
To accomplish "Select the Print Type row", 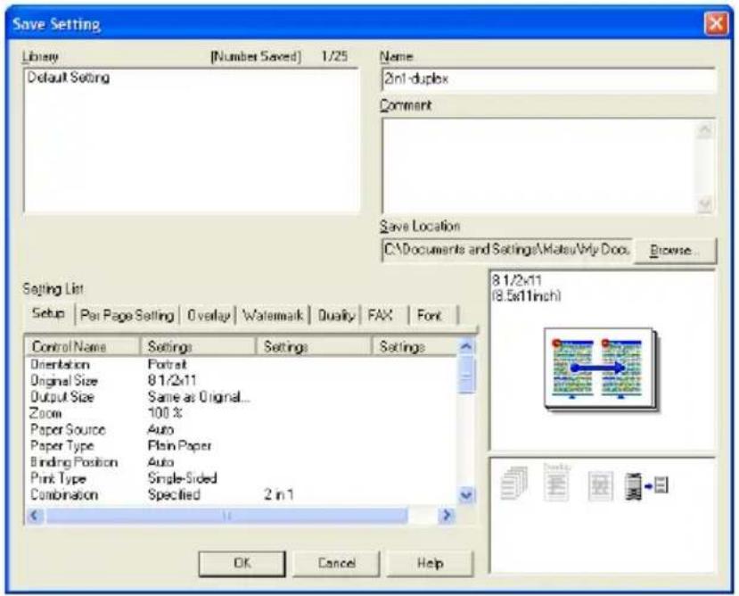I will 241,478.
